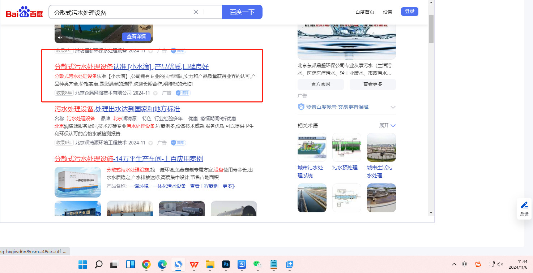Click 北京润清源环境工程技术 advertiser name
533x273 pixels.
pyautogui.click(x=101, y=143)
